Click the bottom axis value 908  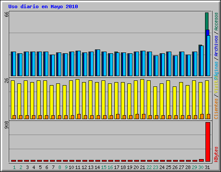coord(6,125)
